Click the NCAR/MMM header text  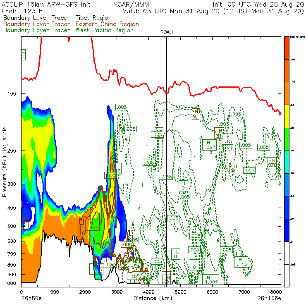[131, 5]
